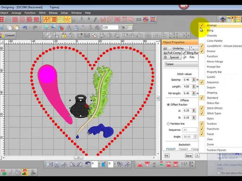Toggle Stitch Effects toolbar checkbox
Screen dimensions: 242x181
click(202, 108)
